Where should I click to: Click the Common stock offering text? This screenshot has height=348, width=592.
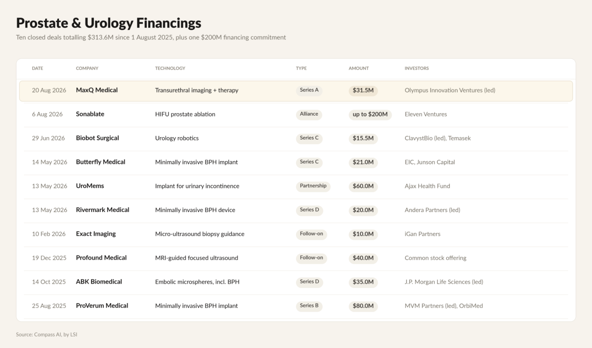[435, 257]
